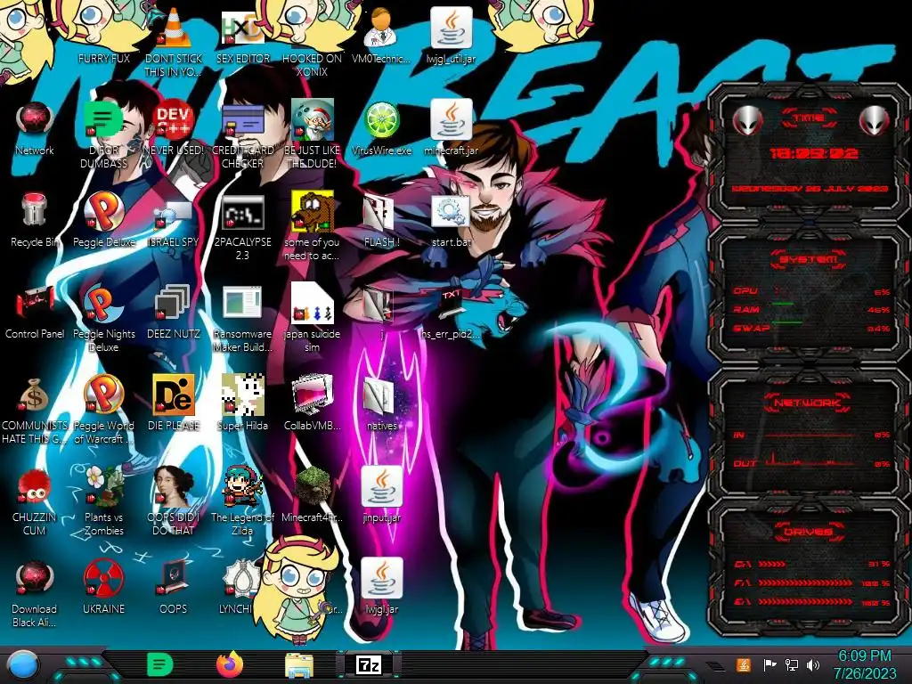912x684 pixels.
Task: Open the Super Hilda game icon
Action: coord(243,395)
